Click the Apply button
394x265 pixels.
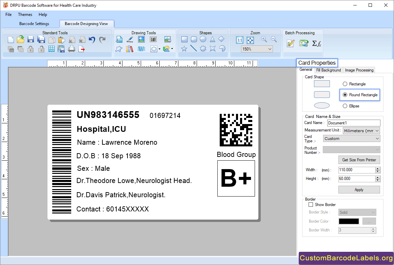359,190
